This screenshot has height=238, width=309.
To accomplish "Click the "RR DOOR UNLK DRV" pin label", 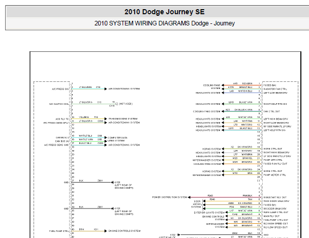I will (x=275, y=209).
